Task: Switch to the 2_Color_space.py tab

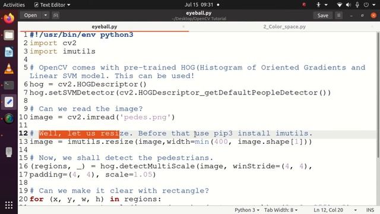Action: point(284,26)
